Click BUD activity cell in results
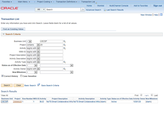Screen dimensions: 164x123 click(42, 102)
